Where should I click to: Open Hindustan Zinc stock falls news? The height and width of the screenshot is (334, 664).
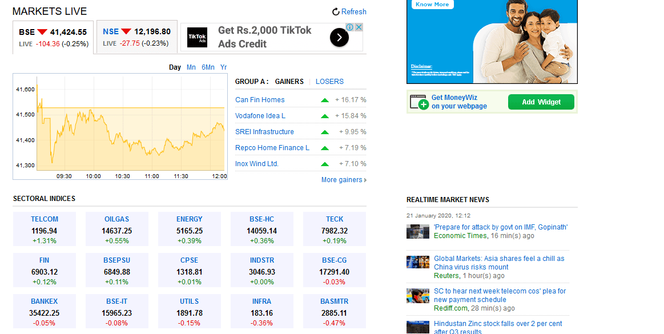point(498,328)
